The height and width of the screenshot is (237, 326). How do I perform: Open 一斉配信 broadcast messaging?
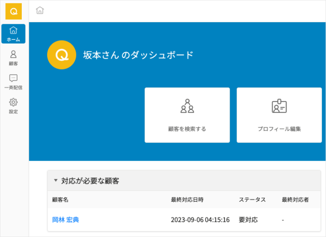[x=14, y=82]
